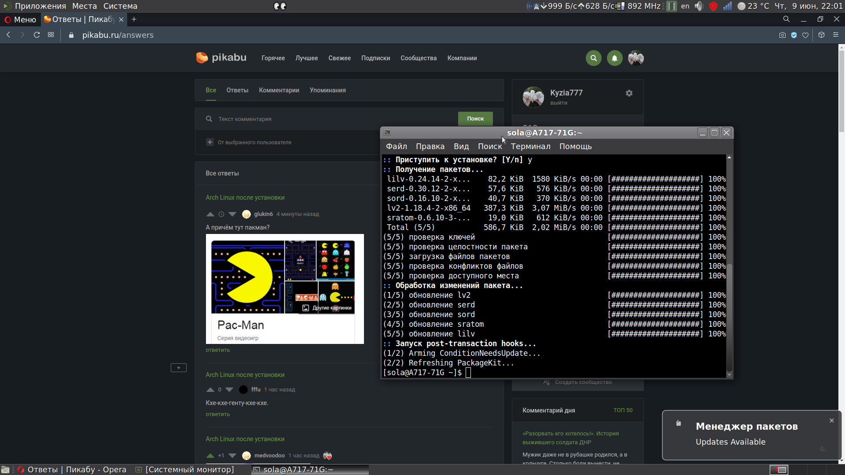
Task: Click 'ответить' under glukin6's comment
Action: (217, 350)
